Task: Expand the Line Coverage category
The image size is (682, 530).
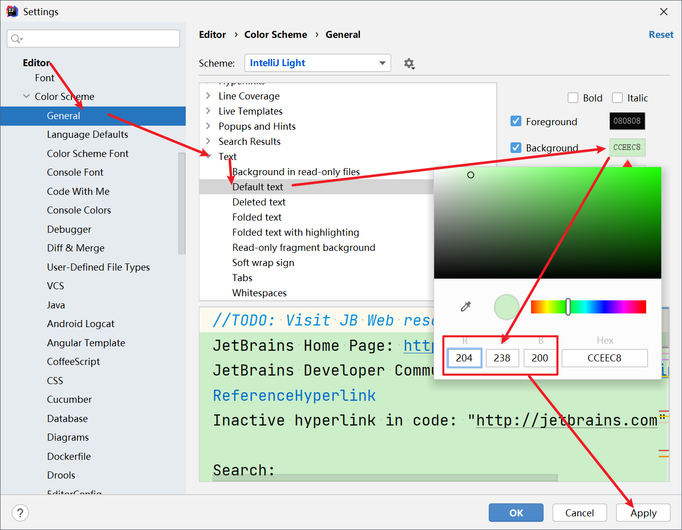Action: point(208,96)
